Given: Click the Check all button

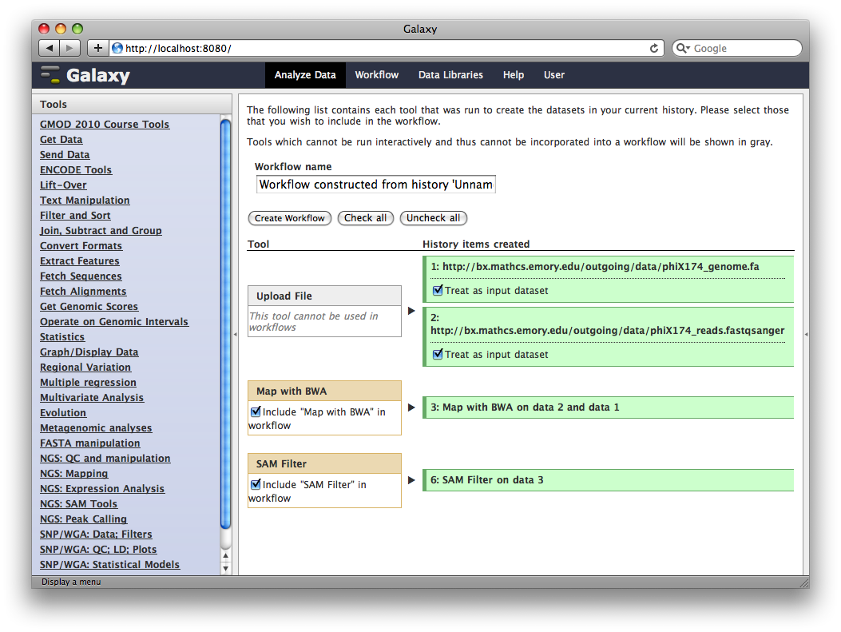Looking at the screenshot, I should [x=365, y=218].
